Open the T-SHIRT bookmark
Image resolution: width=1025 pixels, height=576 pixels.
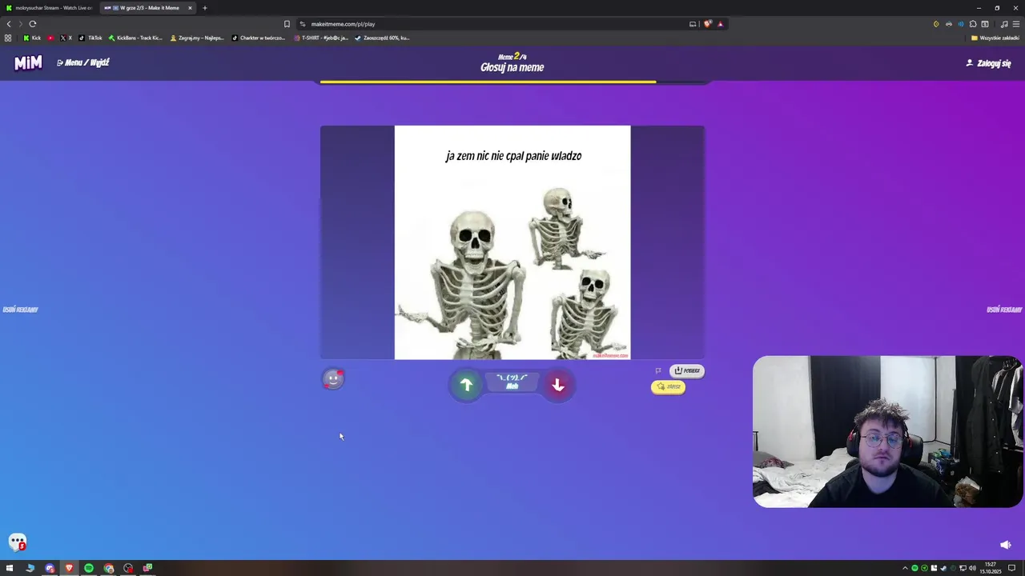320,38
